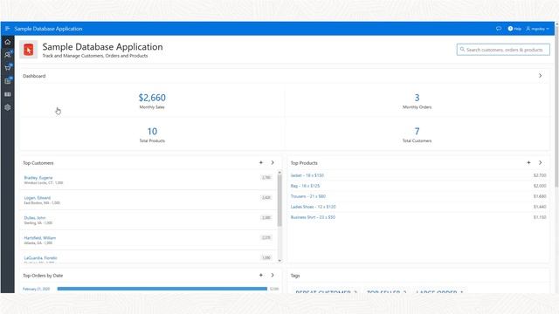Open the Home sidebar icon
Screen dimensions: 559x314
8,42
